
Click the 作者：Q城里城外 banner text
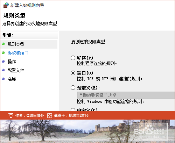[x=30, y=115]
